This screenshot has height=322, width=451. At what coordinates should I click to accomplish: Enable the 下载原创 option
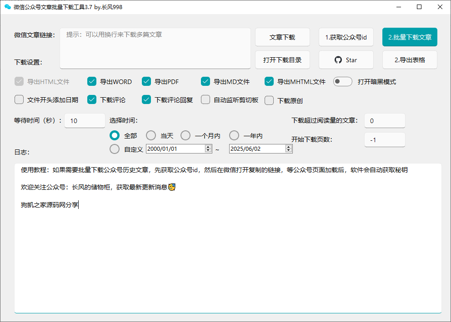point(269,99)
